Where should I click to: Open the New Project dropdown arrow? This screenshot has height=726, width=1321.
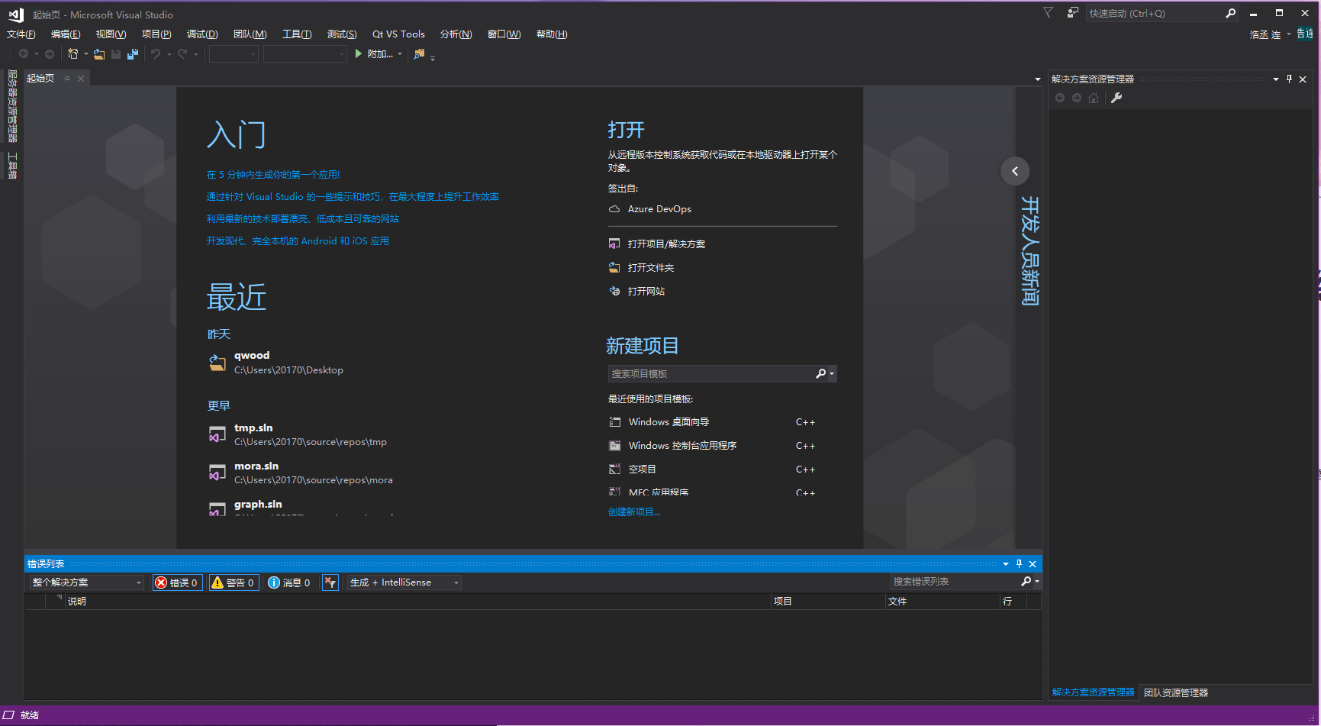tap(85, 54)
